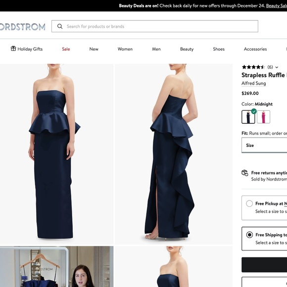Click the free returns package icon
The height and width of the screenshot is (287, 287).
click(245, 173)
